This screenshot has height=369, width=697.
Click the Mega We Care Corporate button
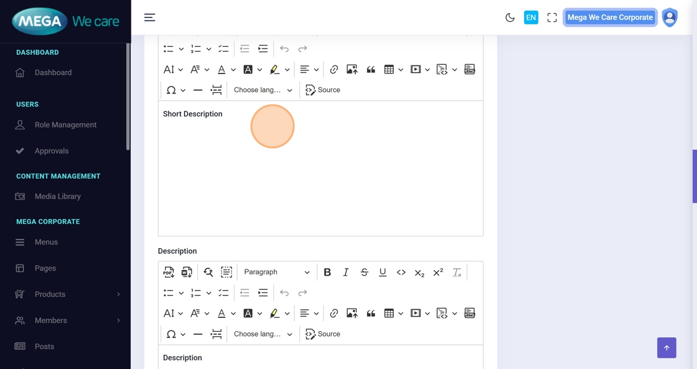(610, 17)
